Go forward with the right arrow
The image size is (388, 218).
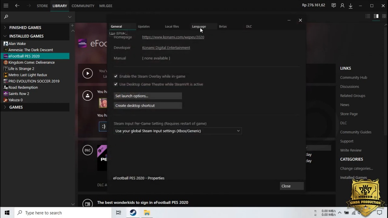coord(28,6)
